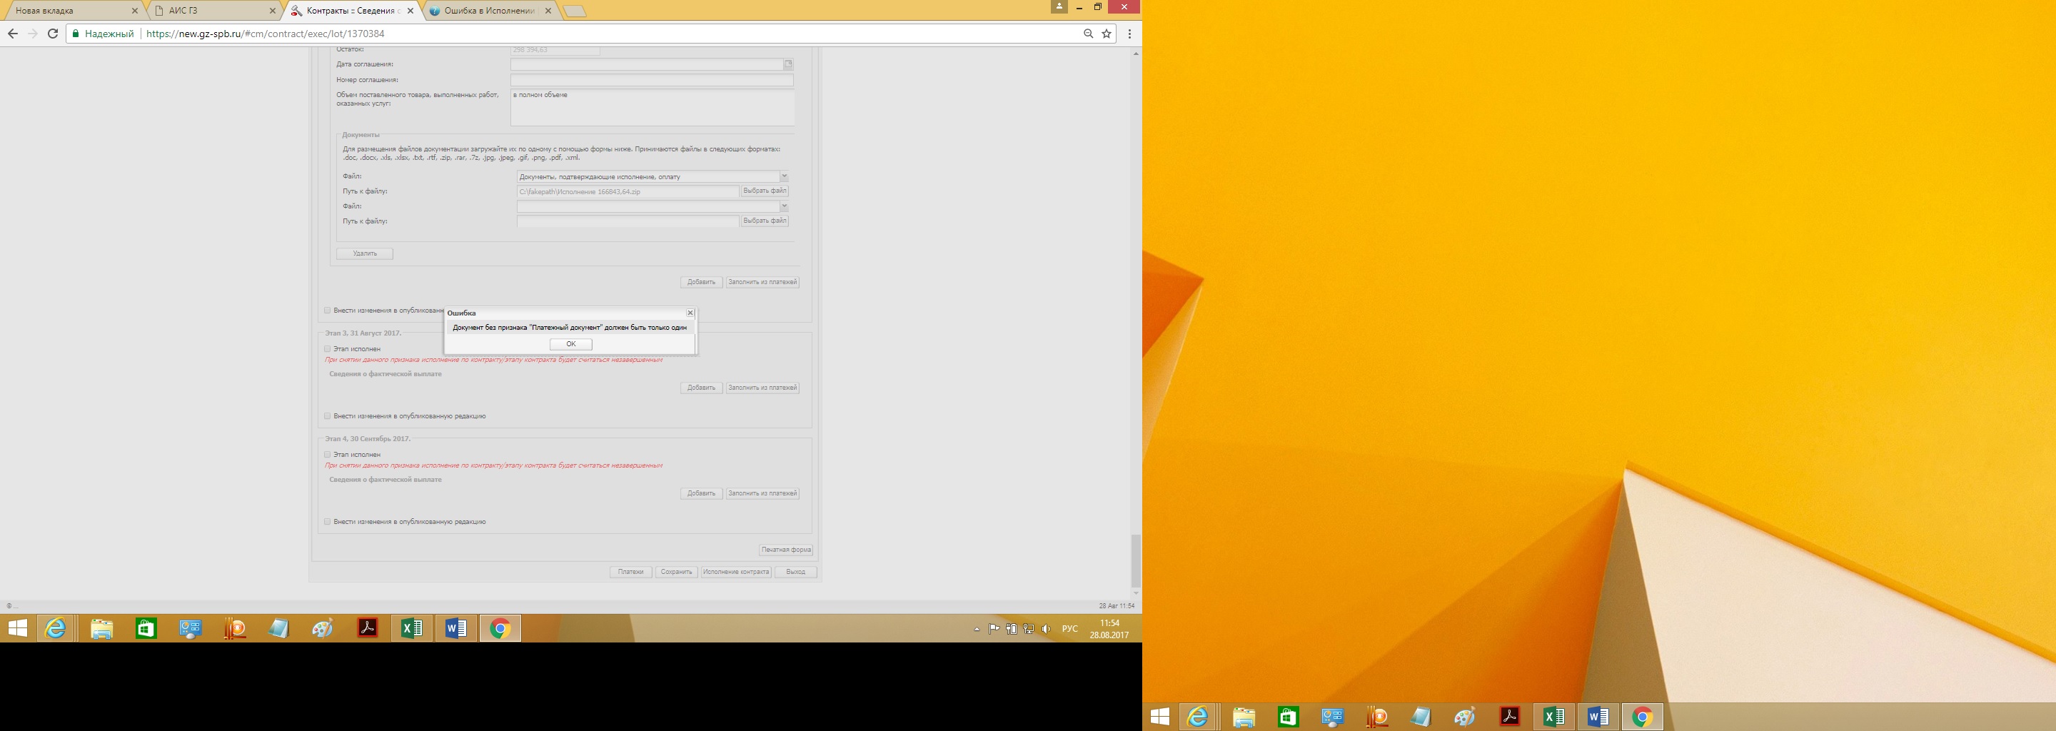This screenshot has height=731, width=2056.
Task: Launch Internet Explorer from the left taskbar
Action: [x=56, y=629]
